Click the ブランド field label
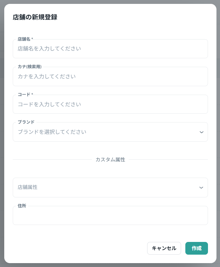The height and width of the screenshot is (267, 220). point(26,122)
